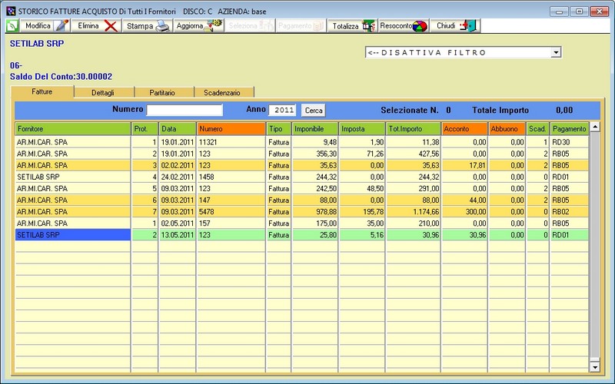Screen dimensions: 615x384
Task: Click the Saldo Del Conto label
Action: tap(61, 76)
